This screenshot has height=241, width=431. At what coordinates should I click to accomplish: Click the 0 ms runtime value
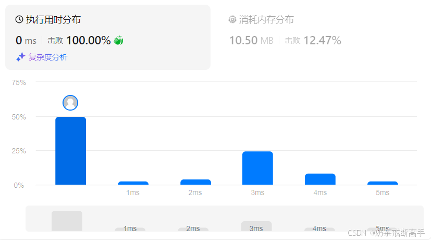point(26,41)
